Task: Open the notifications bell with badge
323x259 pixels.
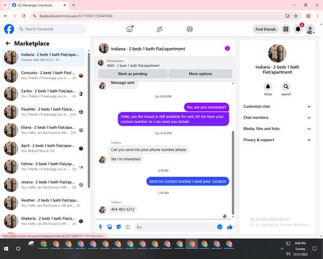Action: 298,29
